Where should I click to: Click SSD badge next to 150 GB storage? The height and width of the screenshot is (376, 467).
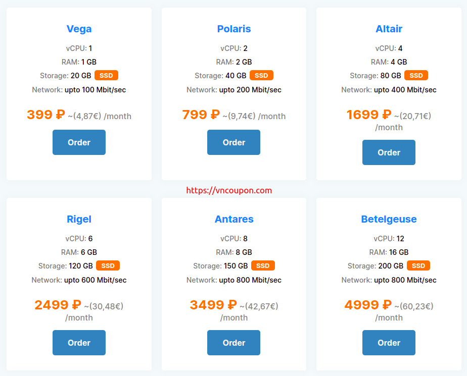[263, 265]
